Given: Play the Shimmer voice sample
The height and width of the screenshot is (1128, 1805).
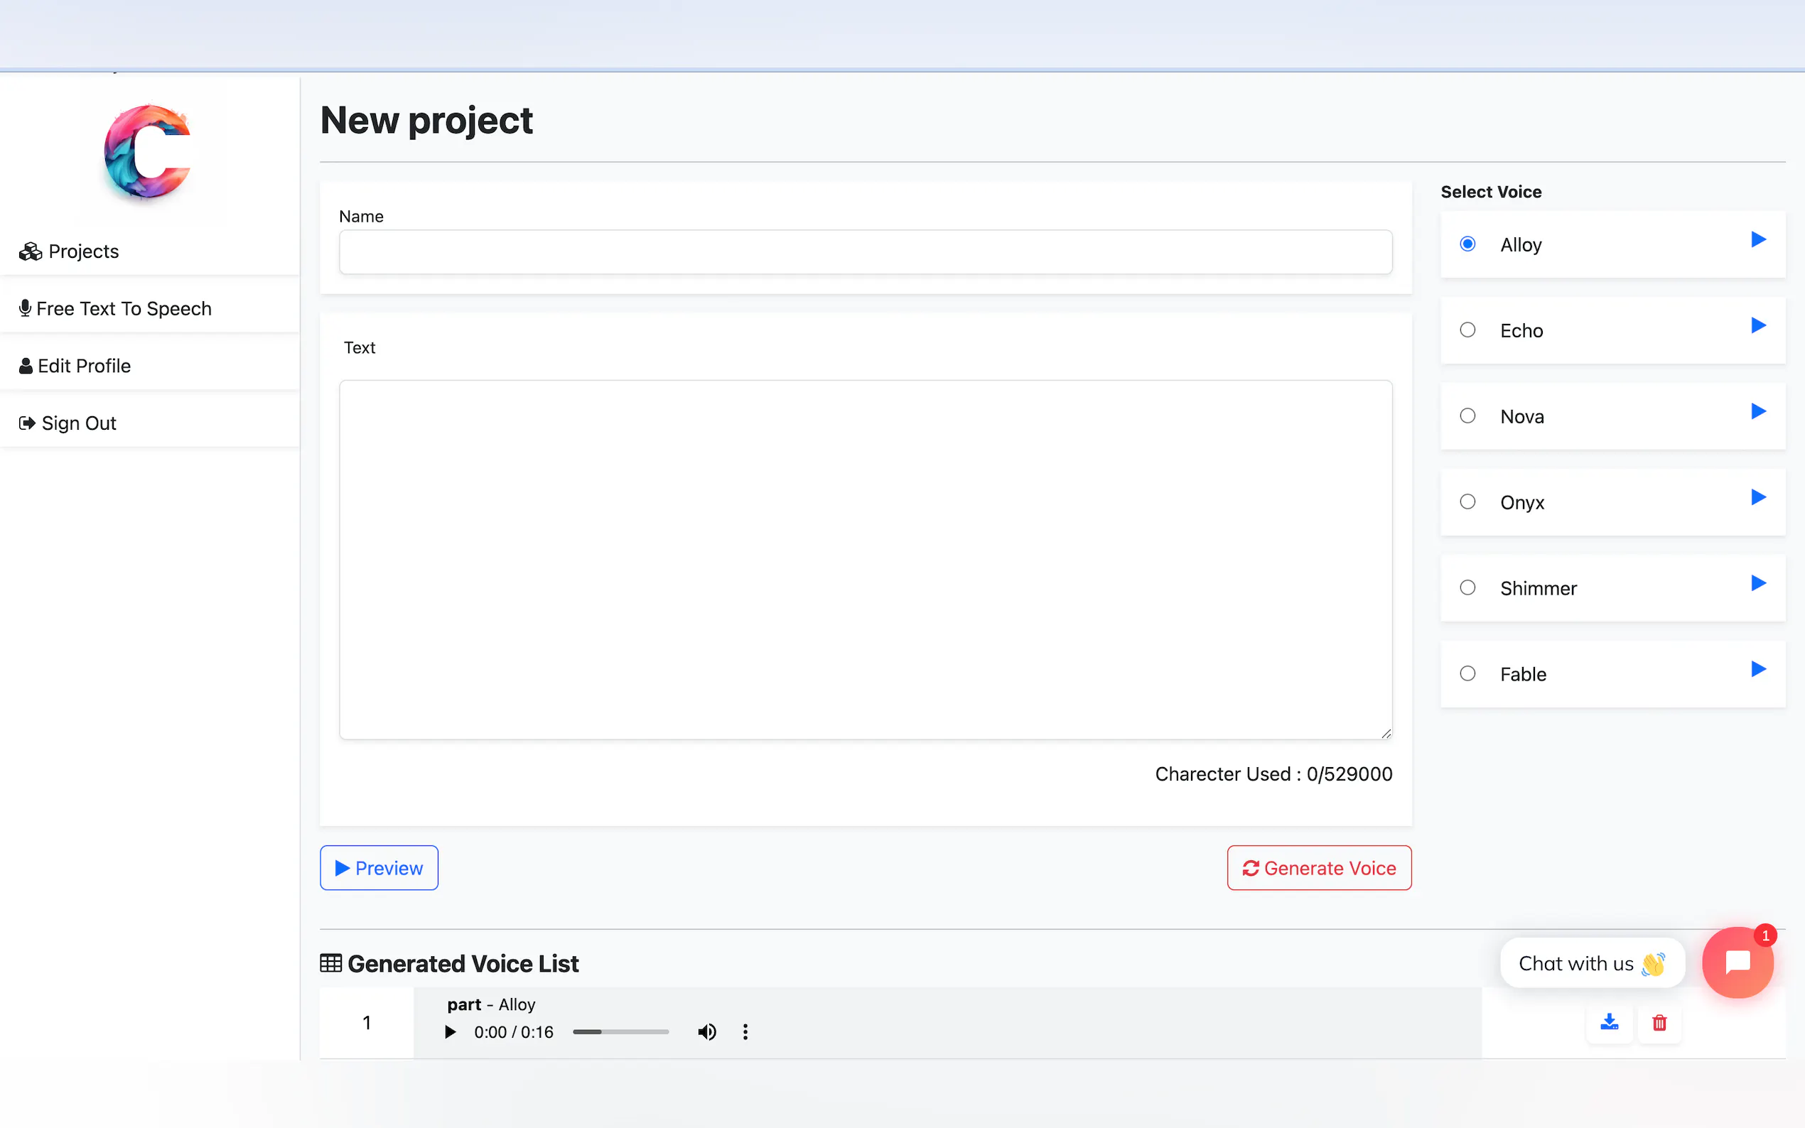Looking at the screenshot, I should pyautogui.click(x=1758, y=583).
